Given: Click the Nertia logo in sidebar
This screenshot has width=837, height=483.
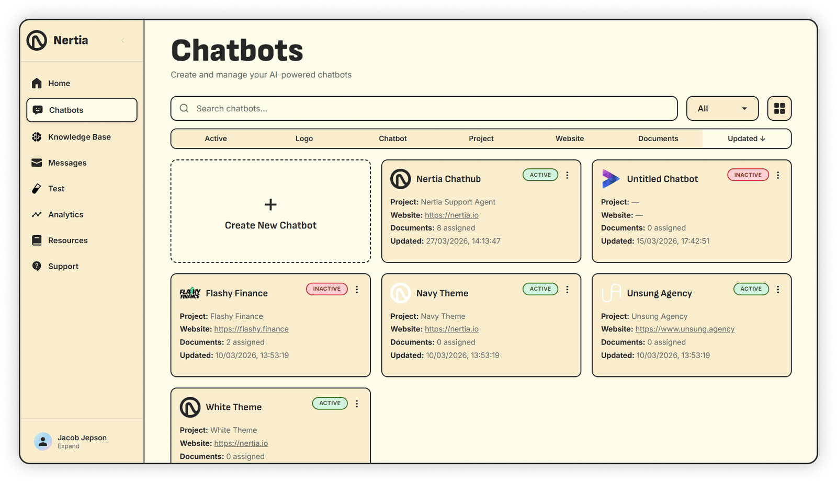Looking at the screenshot, I should coord(37,40).
